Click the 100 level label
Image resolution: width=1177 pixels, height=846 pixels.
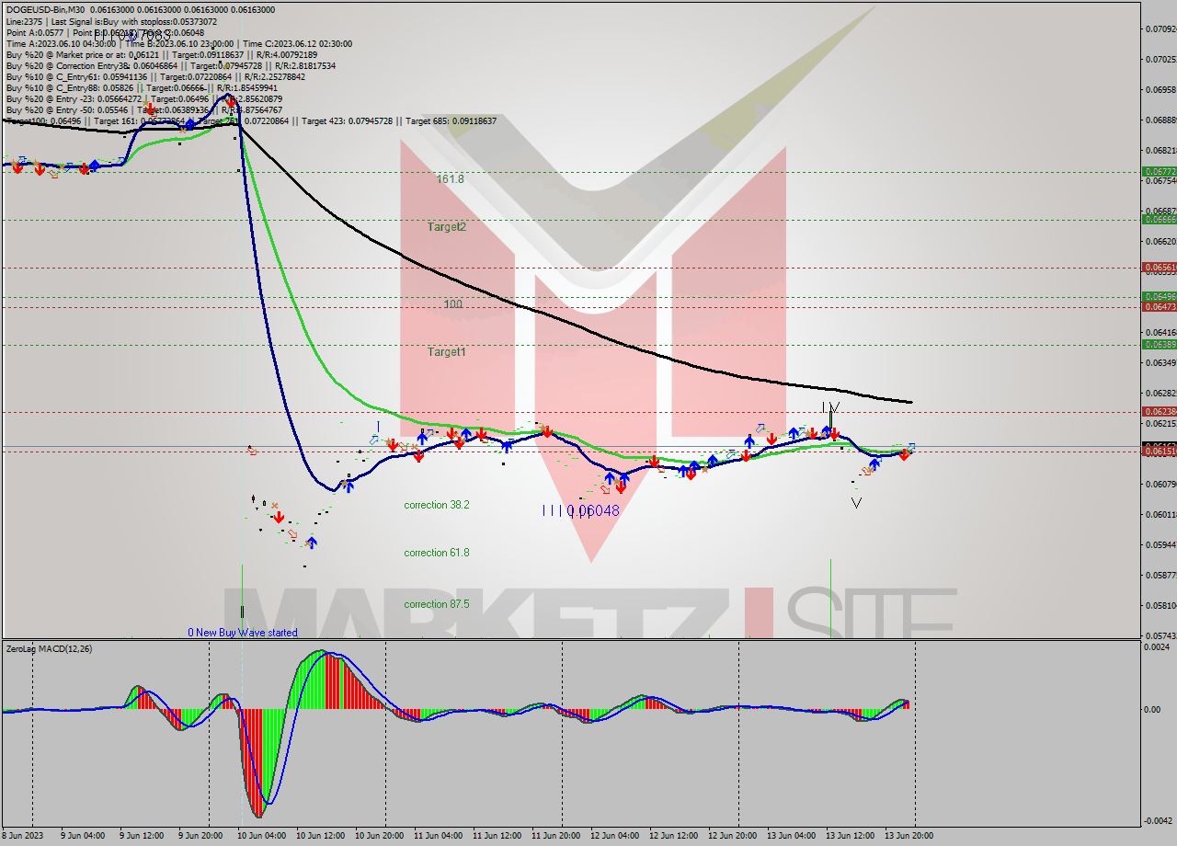point(453,303)
